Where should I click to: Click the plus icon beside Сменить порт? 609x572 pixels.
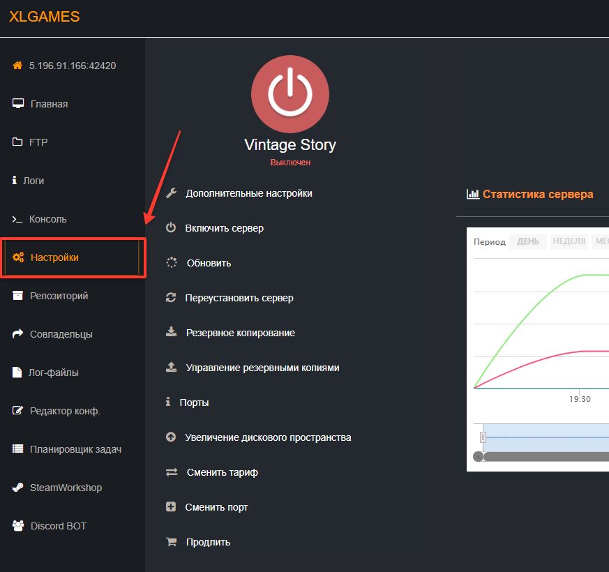[x=171, y=507]
